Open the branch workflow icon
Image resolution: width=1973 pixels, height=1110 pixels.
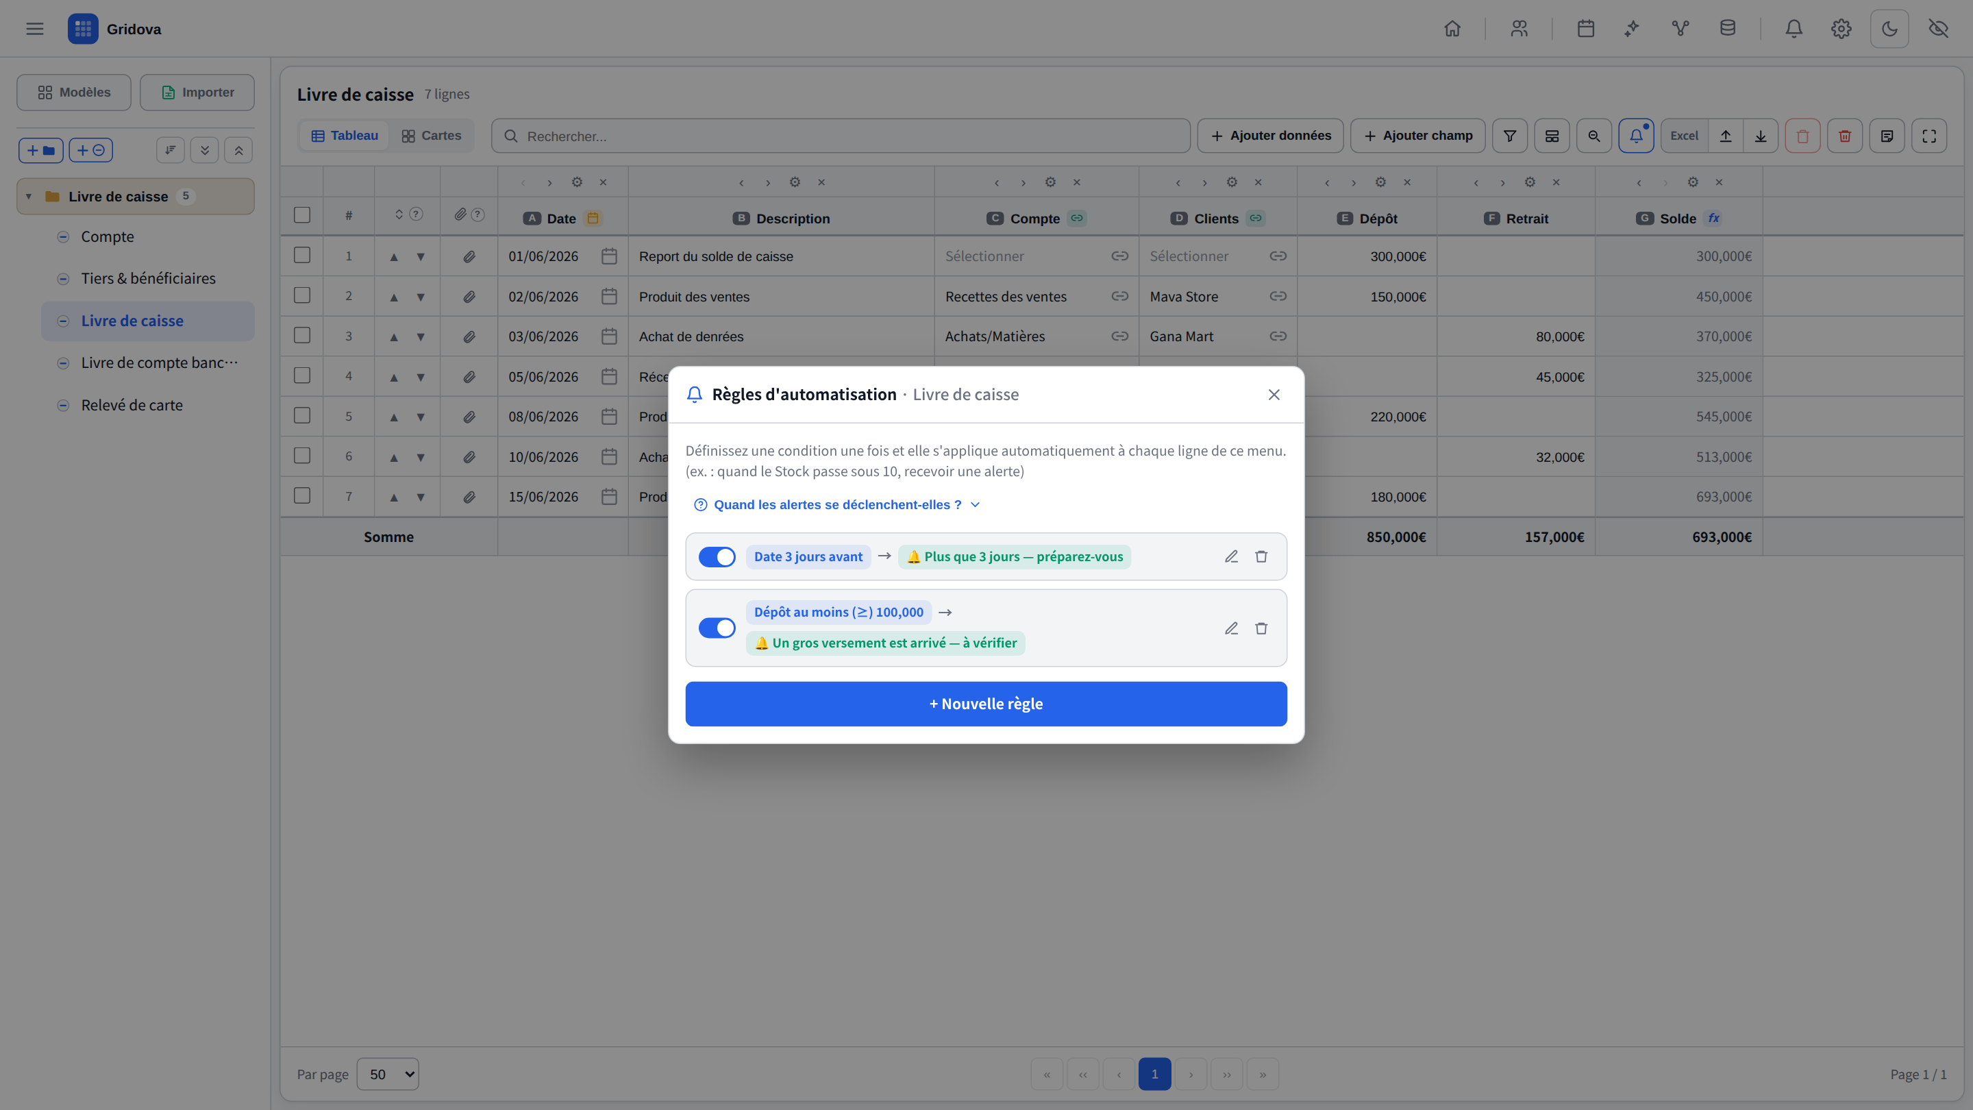[1680, 29]
